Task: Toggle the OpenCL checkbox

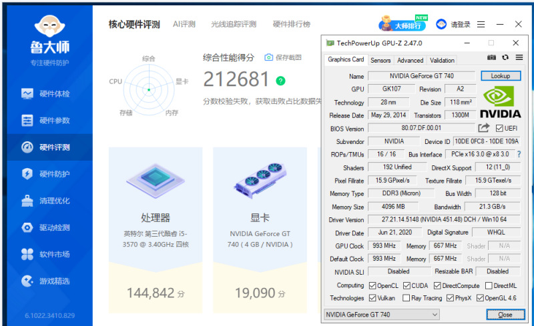Action: (372, 285)
